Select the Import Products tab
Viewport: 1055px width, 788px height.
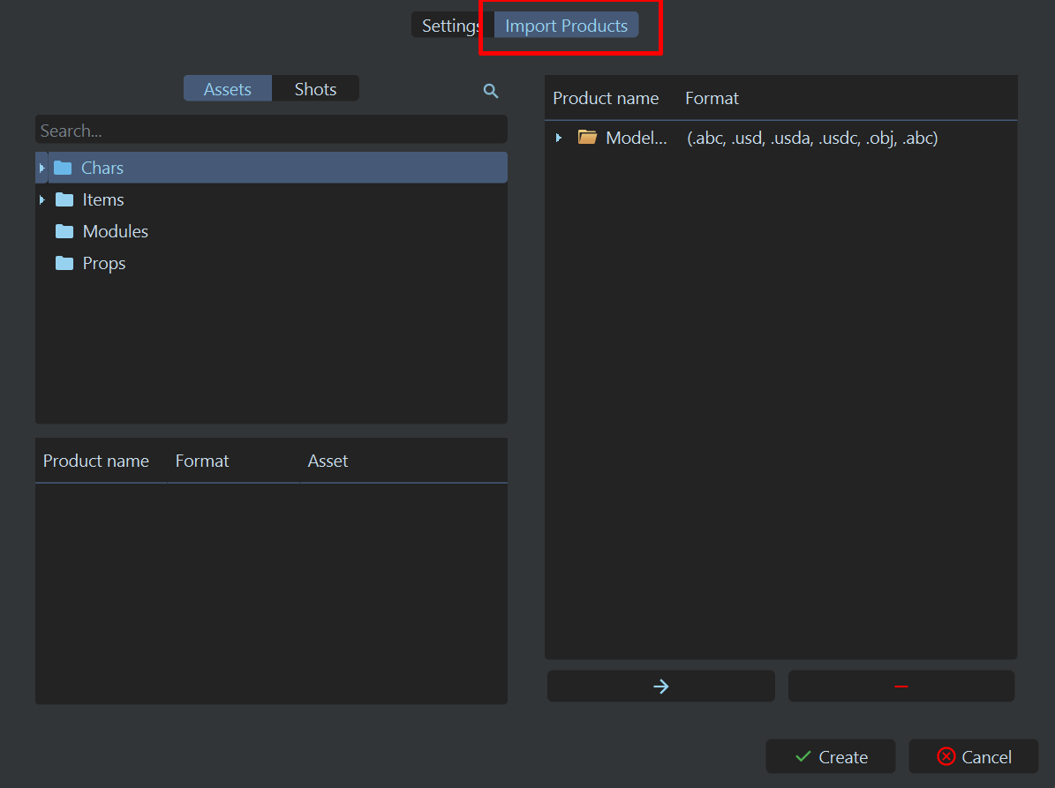pyautogui.click(x=566, y=26)
